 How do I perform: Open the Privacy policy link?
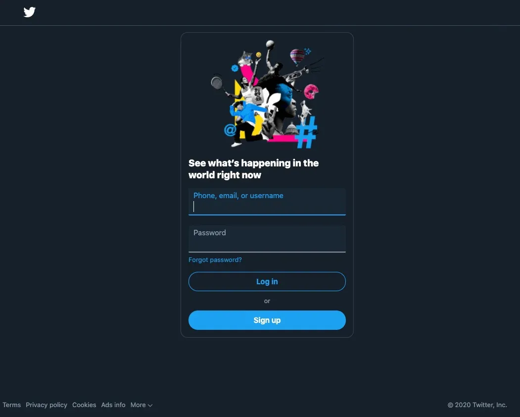point(46,405)
